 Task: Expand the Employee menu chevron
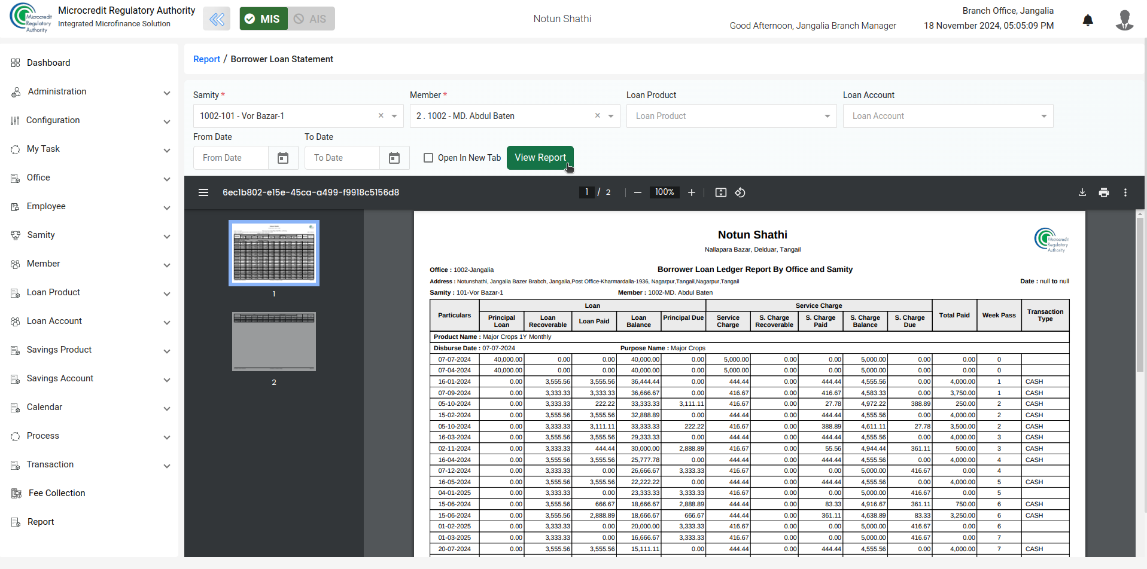click(167, 208)
